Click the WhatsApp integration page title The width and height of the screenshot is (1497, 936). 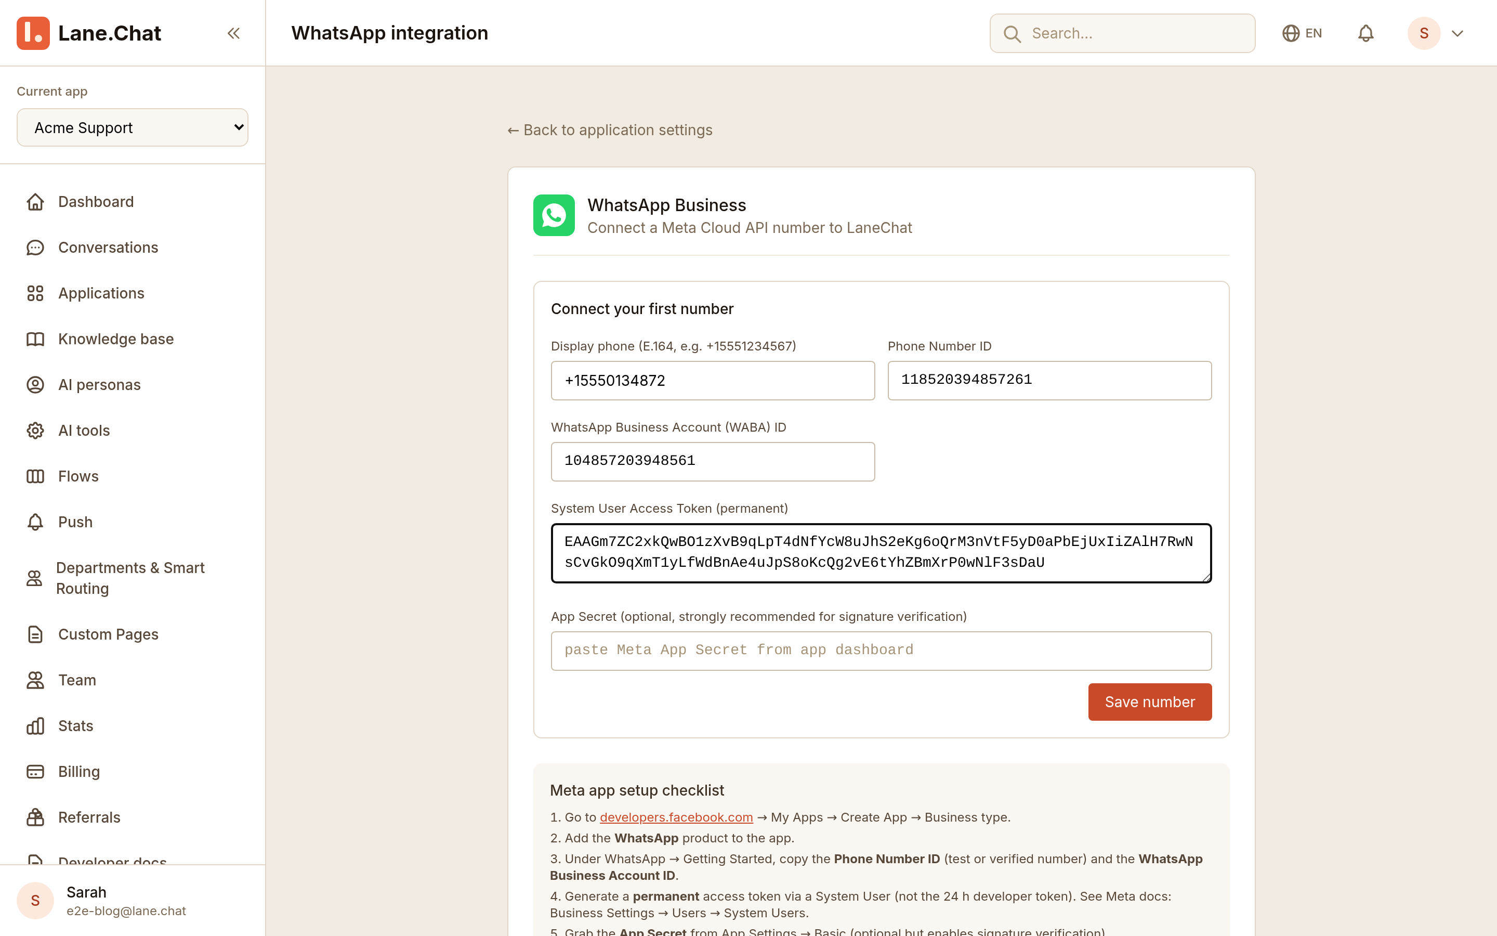390,33
